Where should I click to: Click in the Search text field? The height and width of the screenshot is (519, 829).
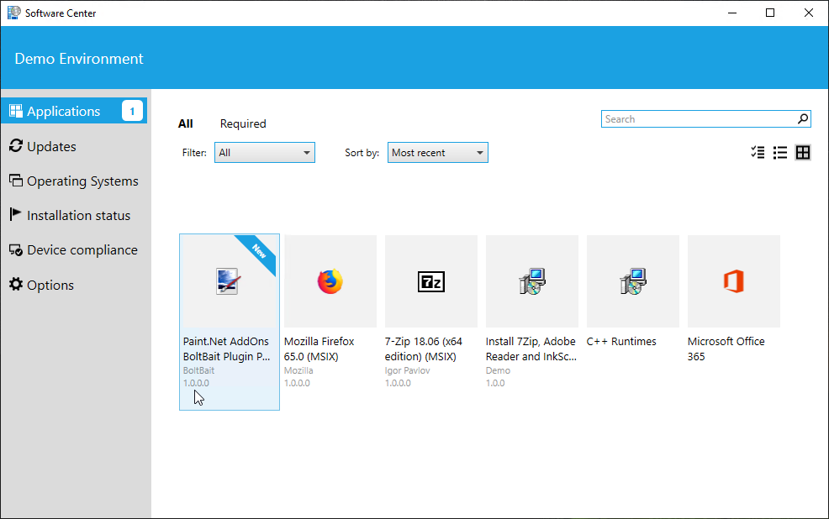pos(698,119)
